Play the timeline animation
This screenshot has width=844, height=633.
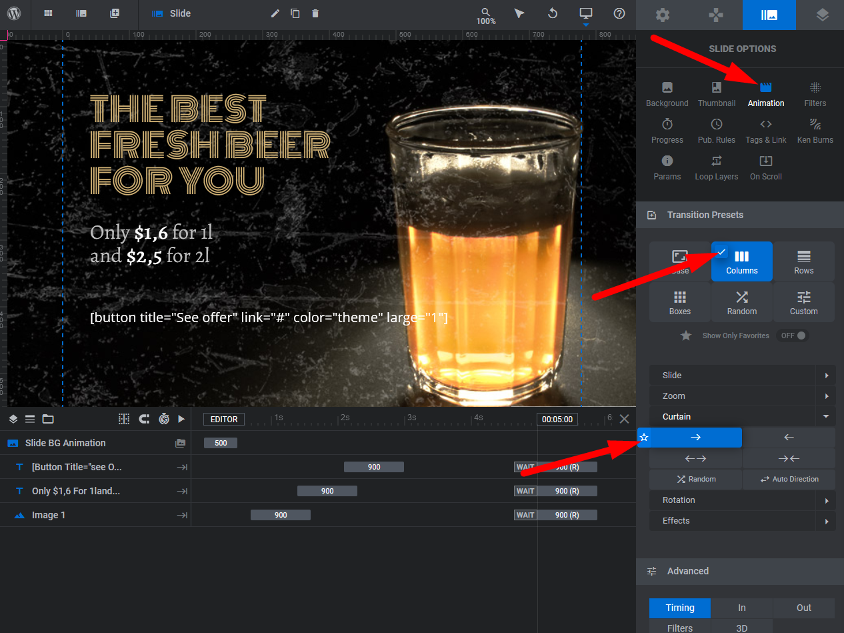point(181,419)
